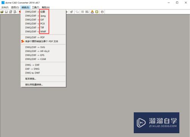Click the open file folder toolbar icon
This screenshot has height=137, width=190.
click(x=2, y=12)
